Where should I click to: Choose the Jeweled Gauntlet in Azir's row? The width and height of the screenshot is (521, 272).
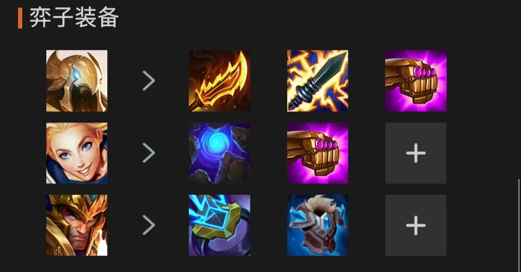(415, 81)
